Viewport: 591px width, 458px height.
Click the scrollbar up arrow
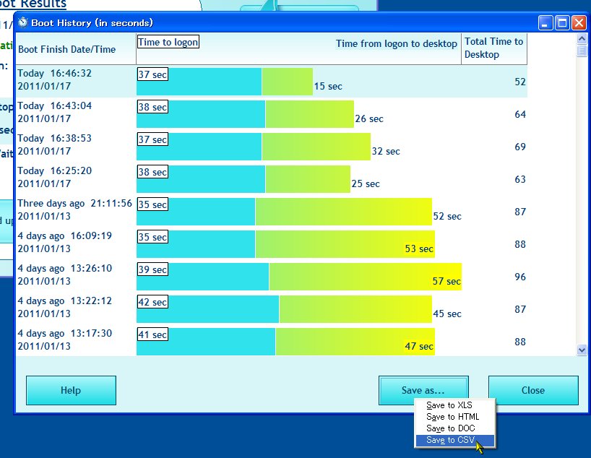pyautogui.click(x=582, y=38)
